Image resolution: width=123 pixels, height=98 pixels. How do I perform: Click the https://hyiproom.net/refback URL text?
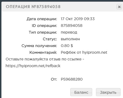click(33, 66)
